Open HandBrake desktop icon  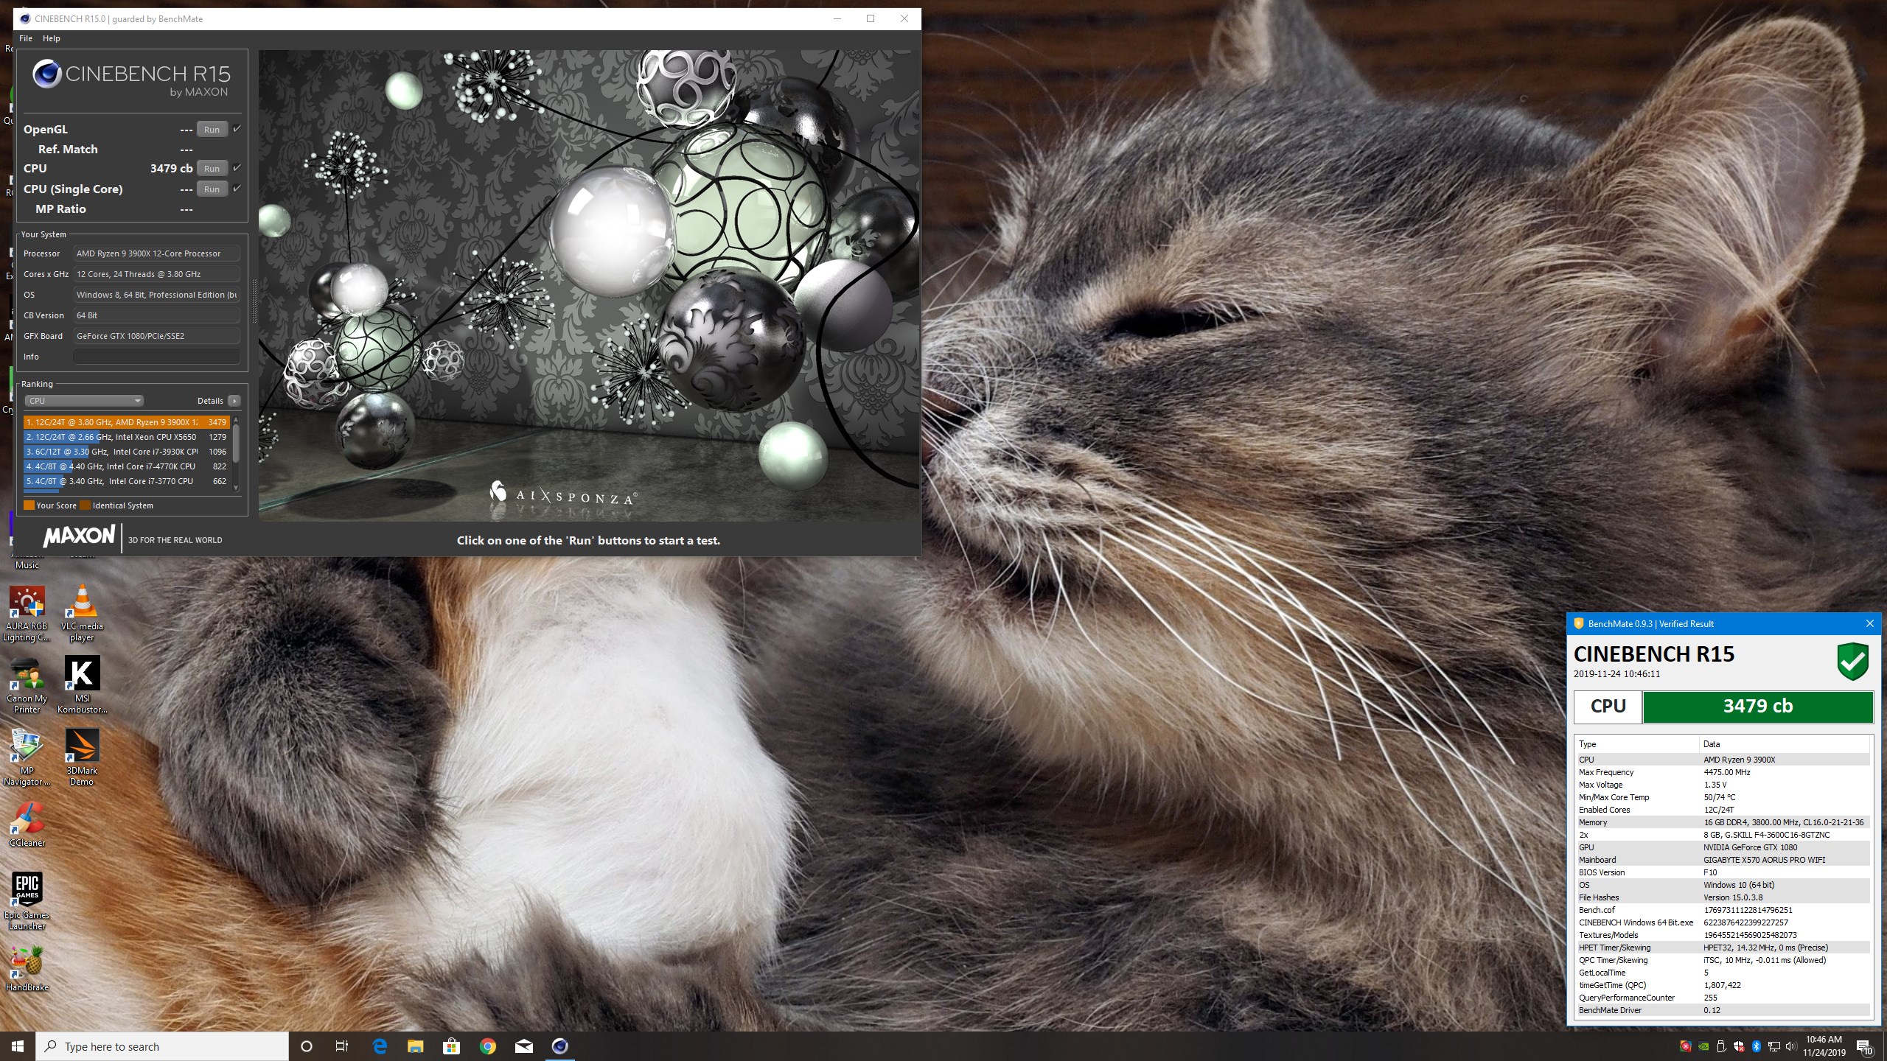tap(27, 970)
